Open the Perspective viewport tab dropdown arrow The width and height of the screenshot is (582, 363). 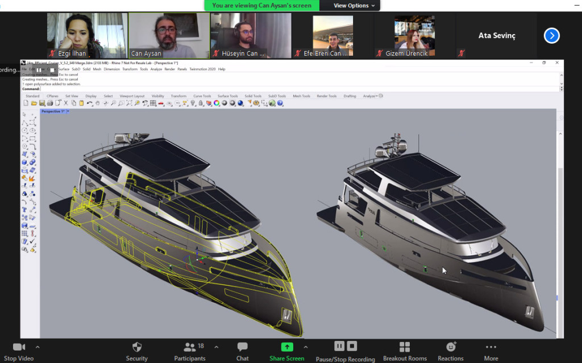[68, 112]
